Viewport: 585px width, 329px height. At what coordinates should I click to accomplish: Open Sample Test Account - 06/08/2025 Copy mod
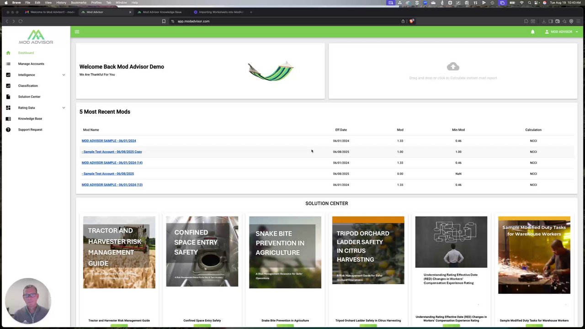(112, 152)
